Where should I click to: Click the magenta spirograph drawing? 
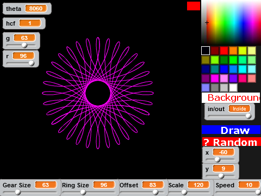(98, 93)
